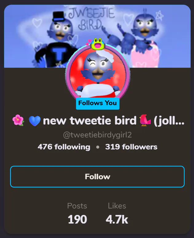Click the TWEETIE BIRD banner title text
The width and height of the screenshot is (194, 238).
click(x=91, y=19)
